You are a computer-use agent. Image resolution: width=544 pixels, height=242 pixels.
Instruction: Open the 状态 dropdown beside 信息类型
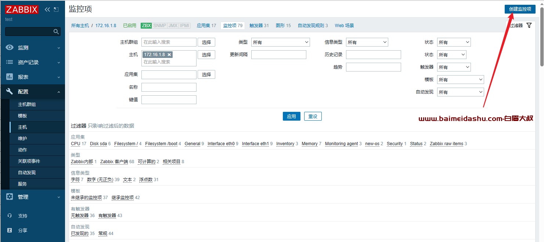[x=454, y=42]
